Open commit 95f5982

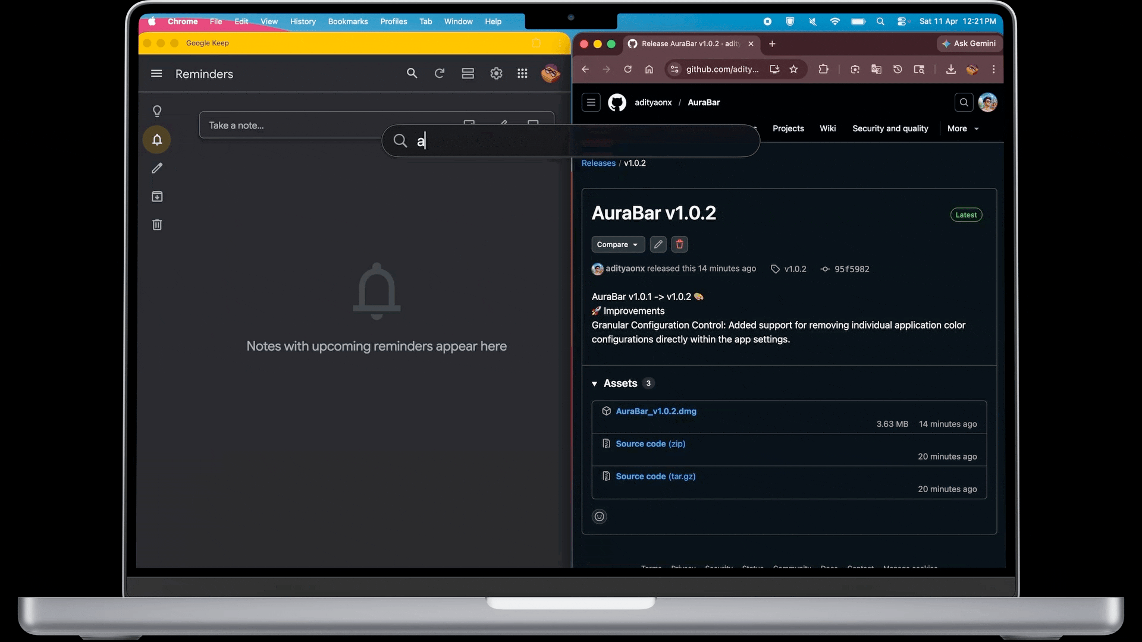click(x=845, y=269)
